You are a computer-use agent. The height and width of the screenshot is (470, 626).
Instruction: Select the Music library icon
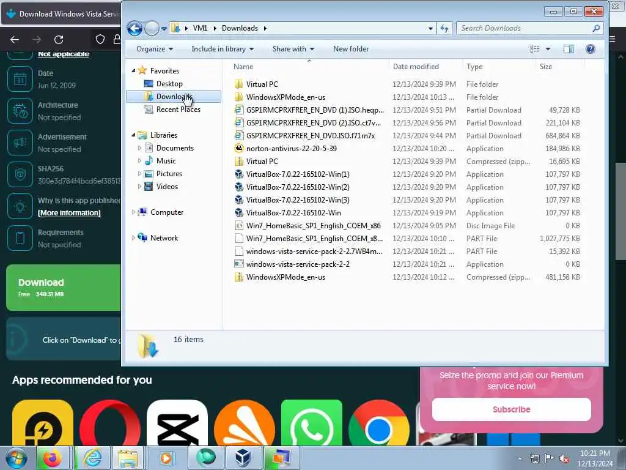[x=149, y=161]
